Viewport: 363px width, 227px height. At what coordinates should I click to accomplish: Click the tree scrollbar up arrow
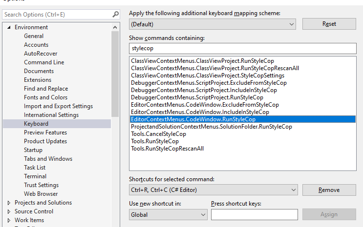tap(115, 27)
